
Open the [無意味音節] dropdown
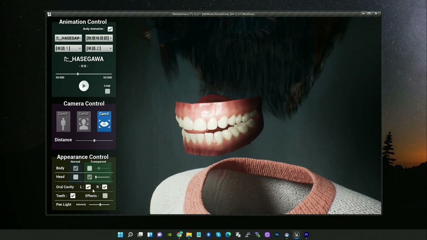pyautogui.click(x=99, y=38)
